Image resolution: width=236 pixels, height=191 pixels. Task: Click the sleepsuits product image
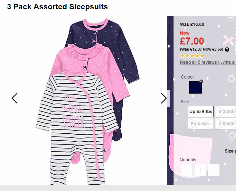point(88,102)
